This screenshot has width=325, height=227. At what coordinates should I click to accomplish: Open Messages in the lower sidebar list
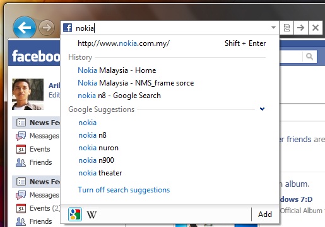click(x=37, y=195)
